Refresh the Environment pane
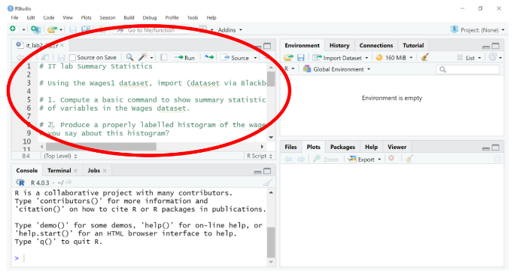This screenshot has width=514, height=277. coord(492,57)
